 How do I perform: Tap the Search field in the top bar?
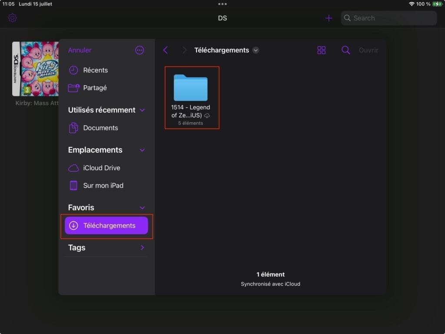[x=388, y=18]
